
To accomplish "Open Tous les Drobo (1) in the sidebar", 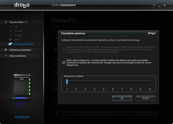I will pyautogui.click(x=22, y=22).
